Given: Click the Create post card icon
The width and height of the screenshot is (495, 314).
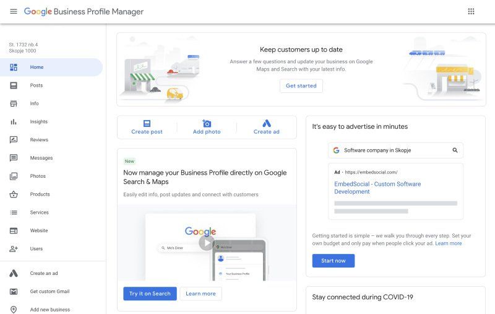Looking at the screenshot, I should point(147,123).
